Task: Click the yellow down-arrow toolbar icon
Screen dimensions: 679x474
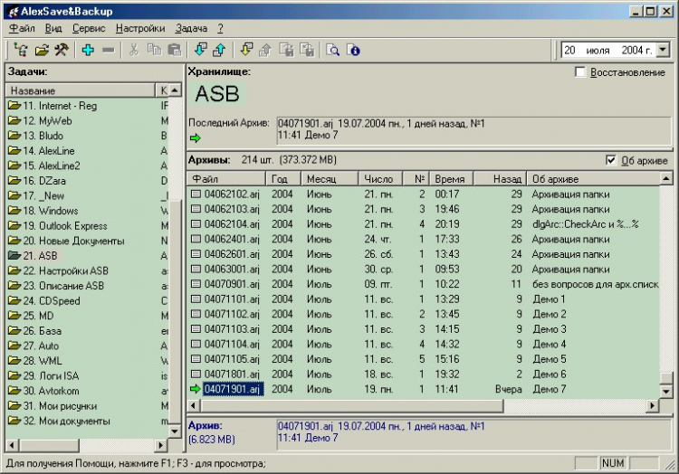Action: tap(246, 51)
